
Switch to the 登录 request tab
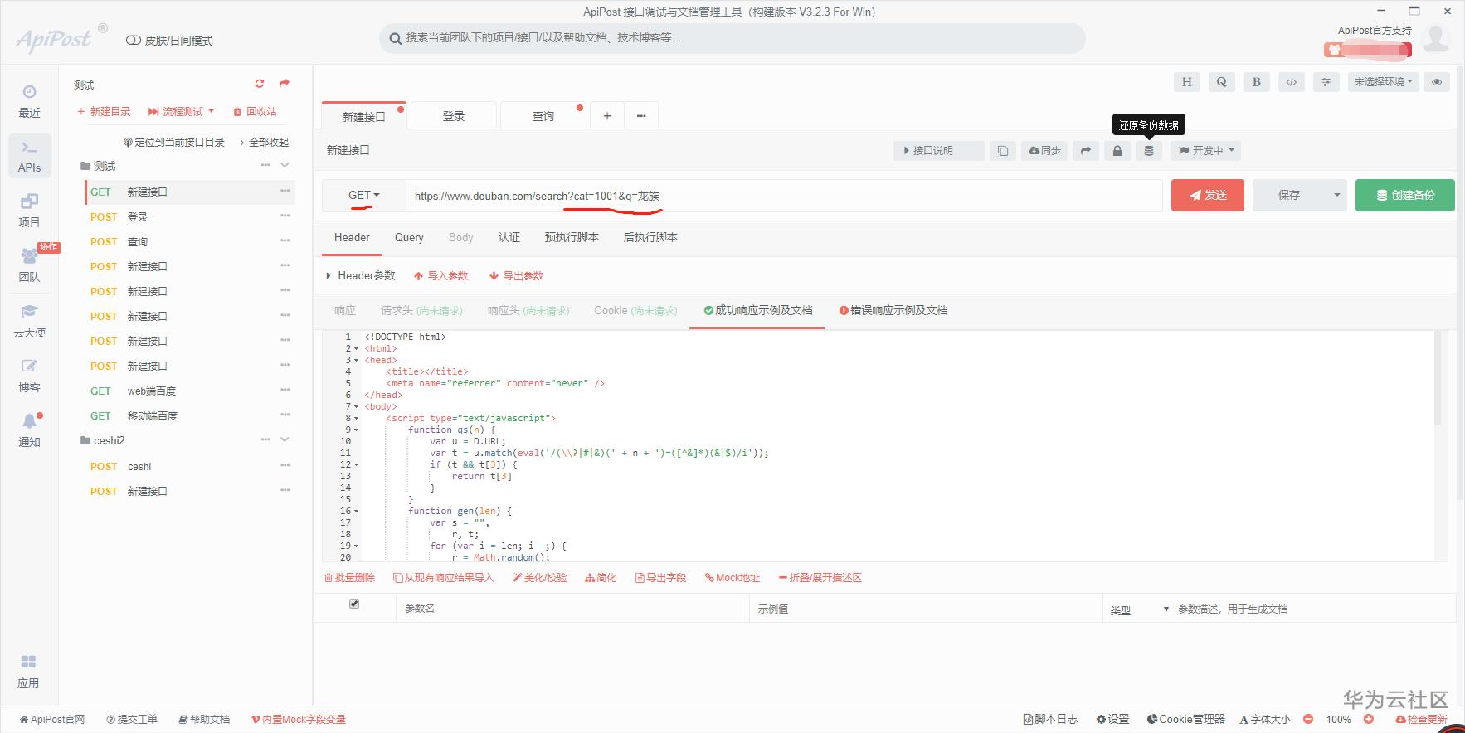(x=454, y=116)
